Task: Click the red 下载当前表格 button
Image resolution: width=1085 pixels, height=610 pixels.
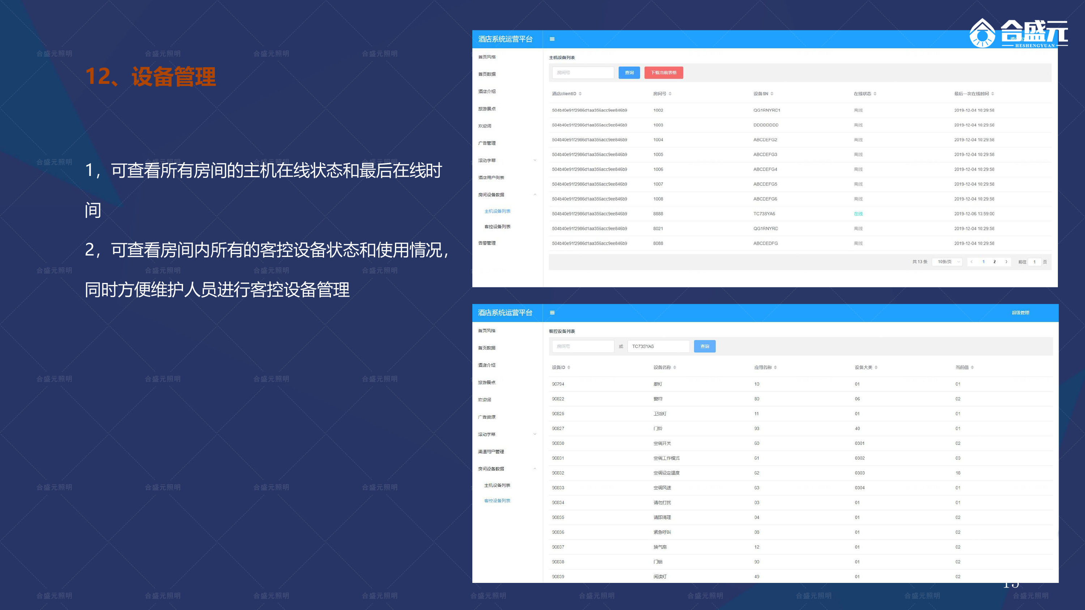Action: click(x=664, y=73)
